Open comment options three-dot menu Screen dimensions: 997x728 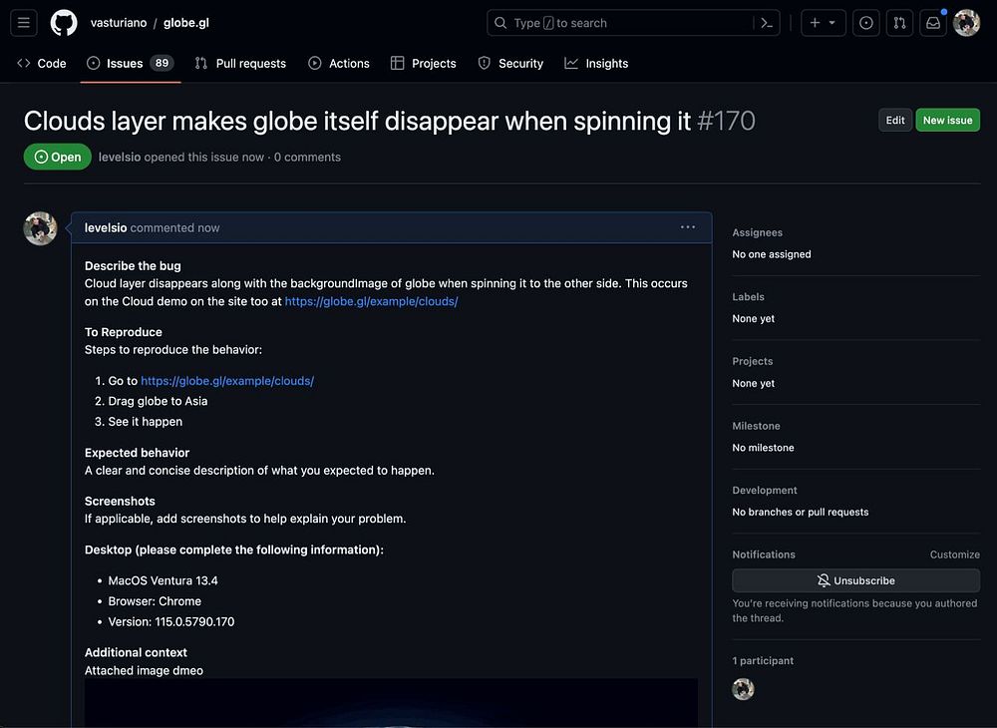pos(687,227)
